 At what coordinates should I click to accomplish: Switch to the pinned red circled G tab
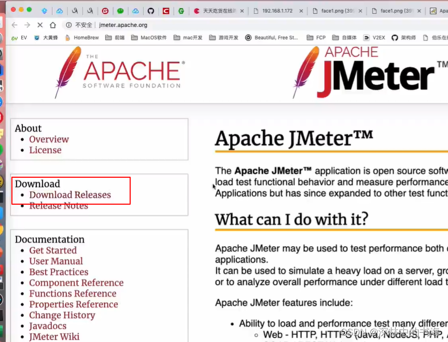[x=105, y=11]
